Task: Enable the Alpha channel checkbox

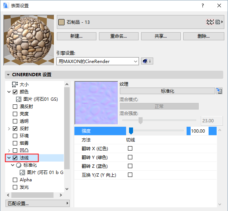Action: click(x=15, y=180)
